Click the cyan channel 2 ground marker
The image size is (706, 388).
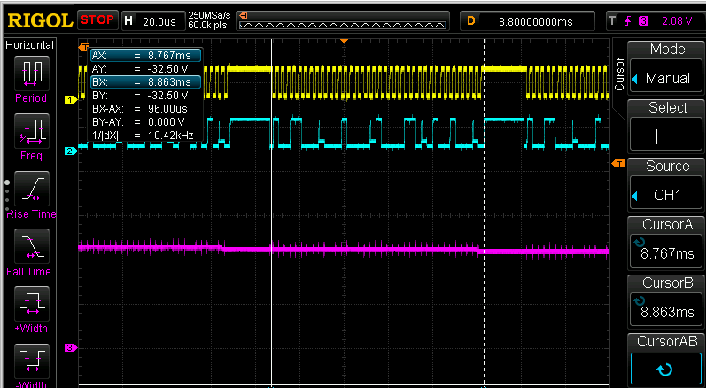click(70, 151)
